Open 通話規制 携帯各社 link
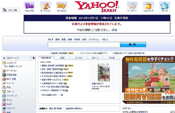Screen dimensions: 175x113 74,109
